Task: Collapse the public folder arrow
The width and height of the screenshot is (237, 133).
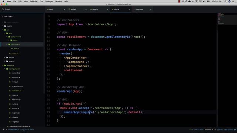Action: [x=3, y=26]
